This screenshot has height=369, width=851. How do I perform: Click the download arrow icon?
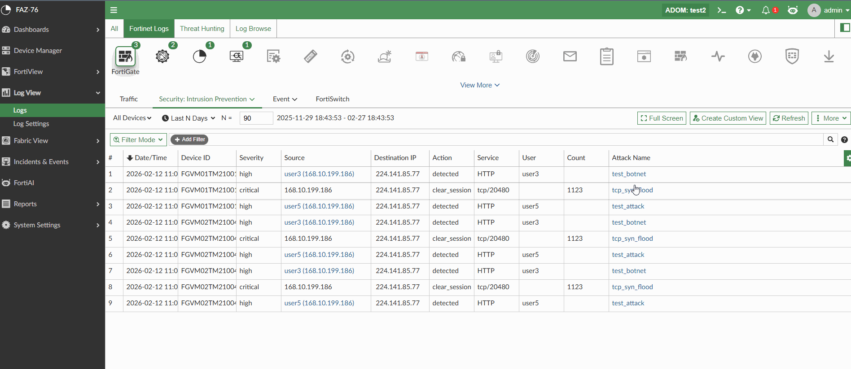point(829,56)
